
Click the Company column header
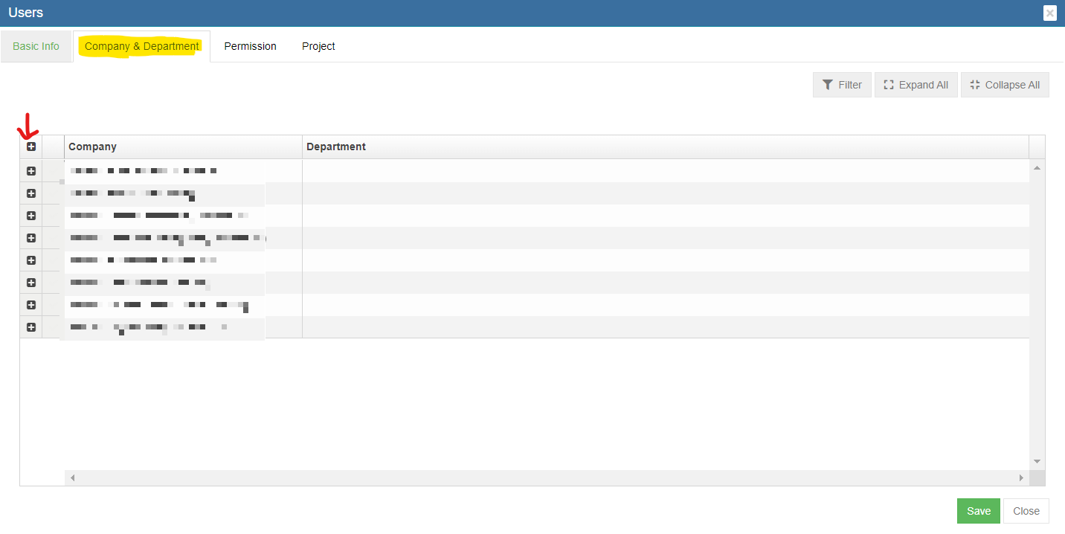pyautogui.click(x=182, y=147)
